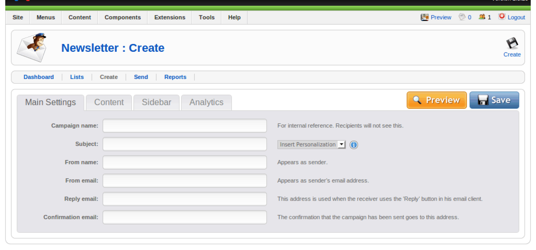Screen dimensions: 536x250
Task: Switch to the Content tab
Action: pos(109,102)
